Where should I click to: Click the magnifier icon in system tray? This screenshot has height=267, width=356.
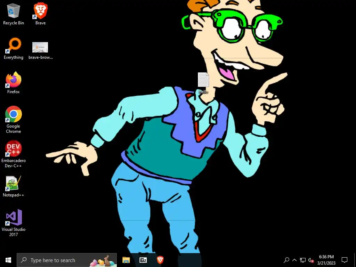click(286, 260)
